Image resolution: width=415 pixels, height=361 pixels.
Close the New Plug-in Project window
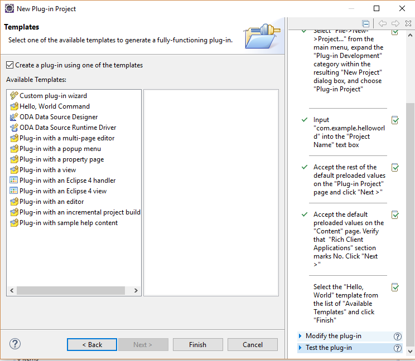402,8
